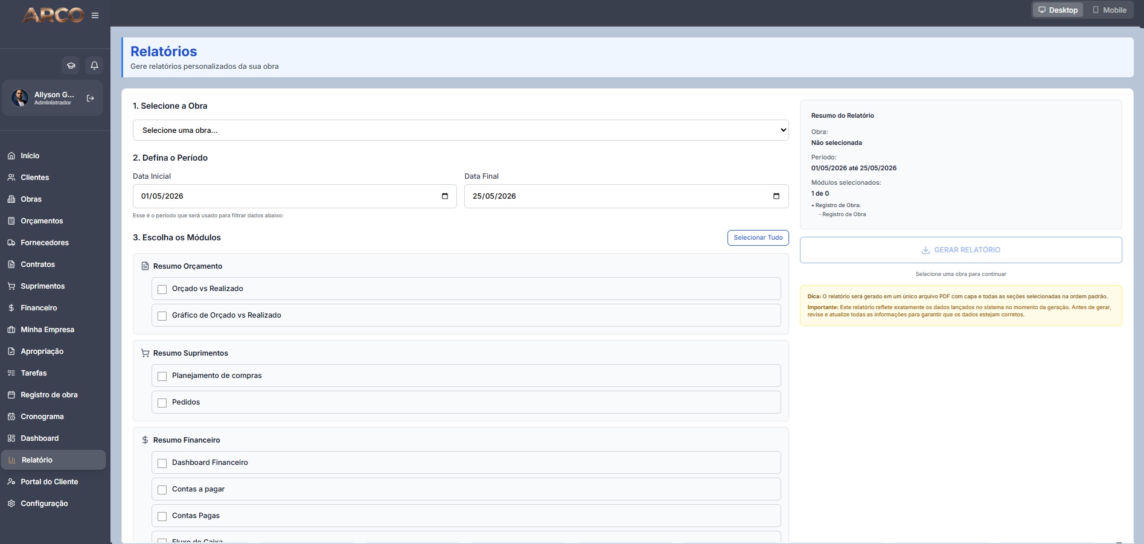
Task: Open the graduation cap tutorial icon
Action: coord(71,65)
